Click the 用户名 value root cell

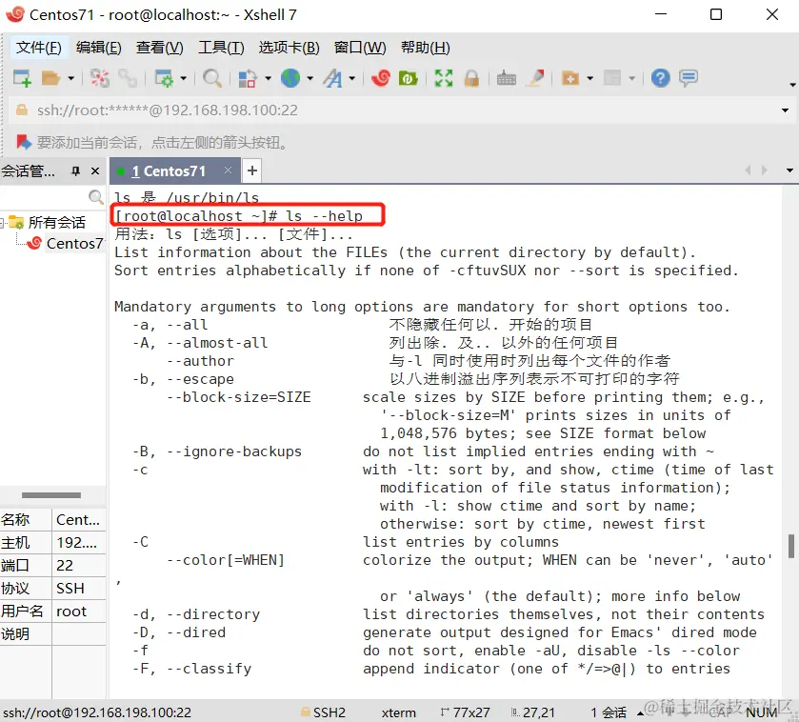(78, 612)
